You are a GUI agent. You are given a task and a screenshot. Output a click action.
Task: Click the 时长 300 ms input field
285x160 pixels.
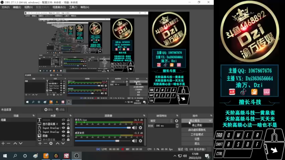click(165, 126)
